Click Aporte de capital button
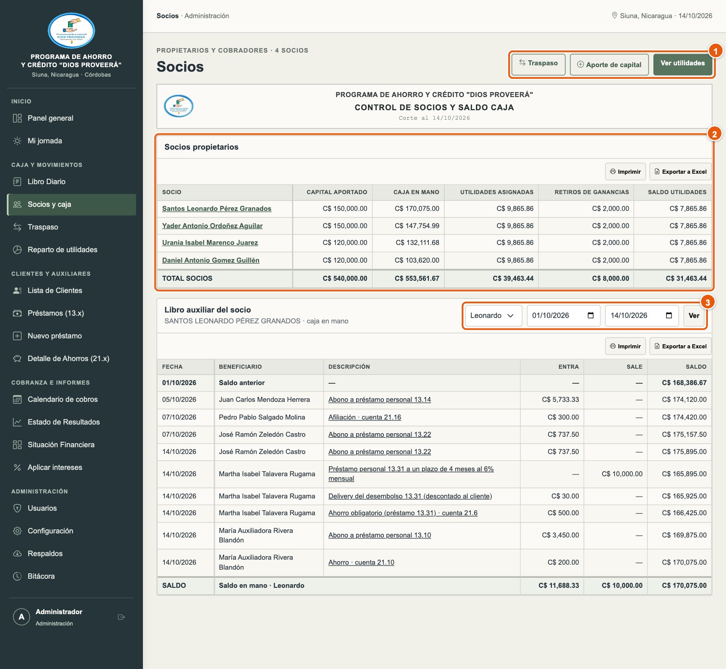726x669 pixels. tap(609, 64)
